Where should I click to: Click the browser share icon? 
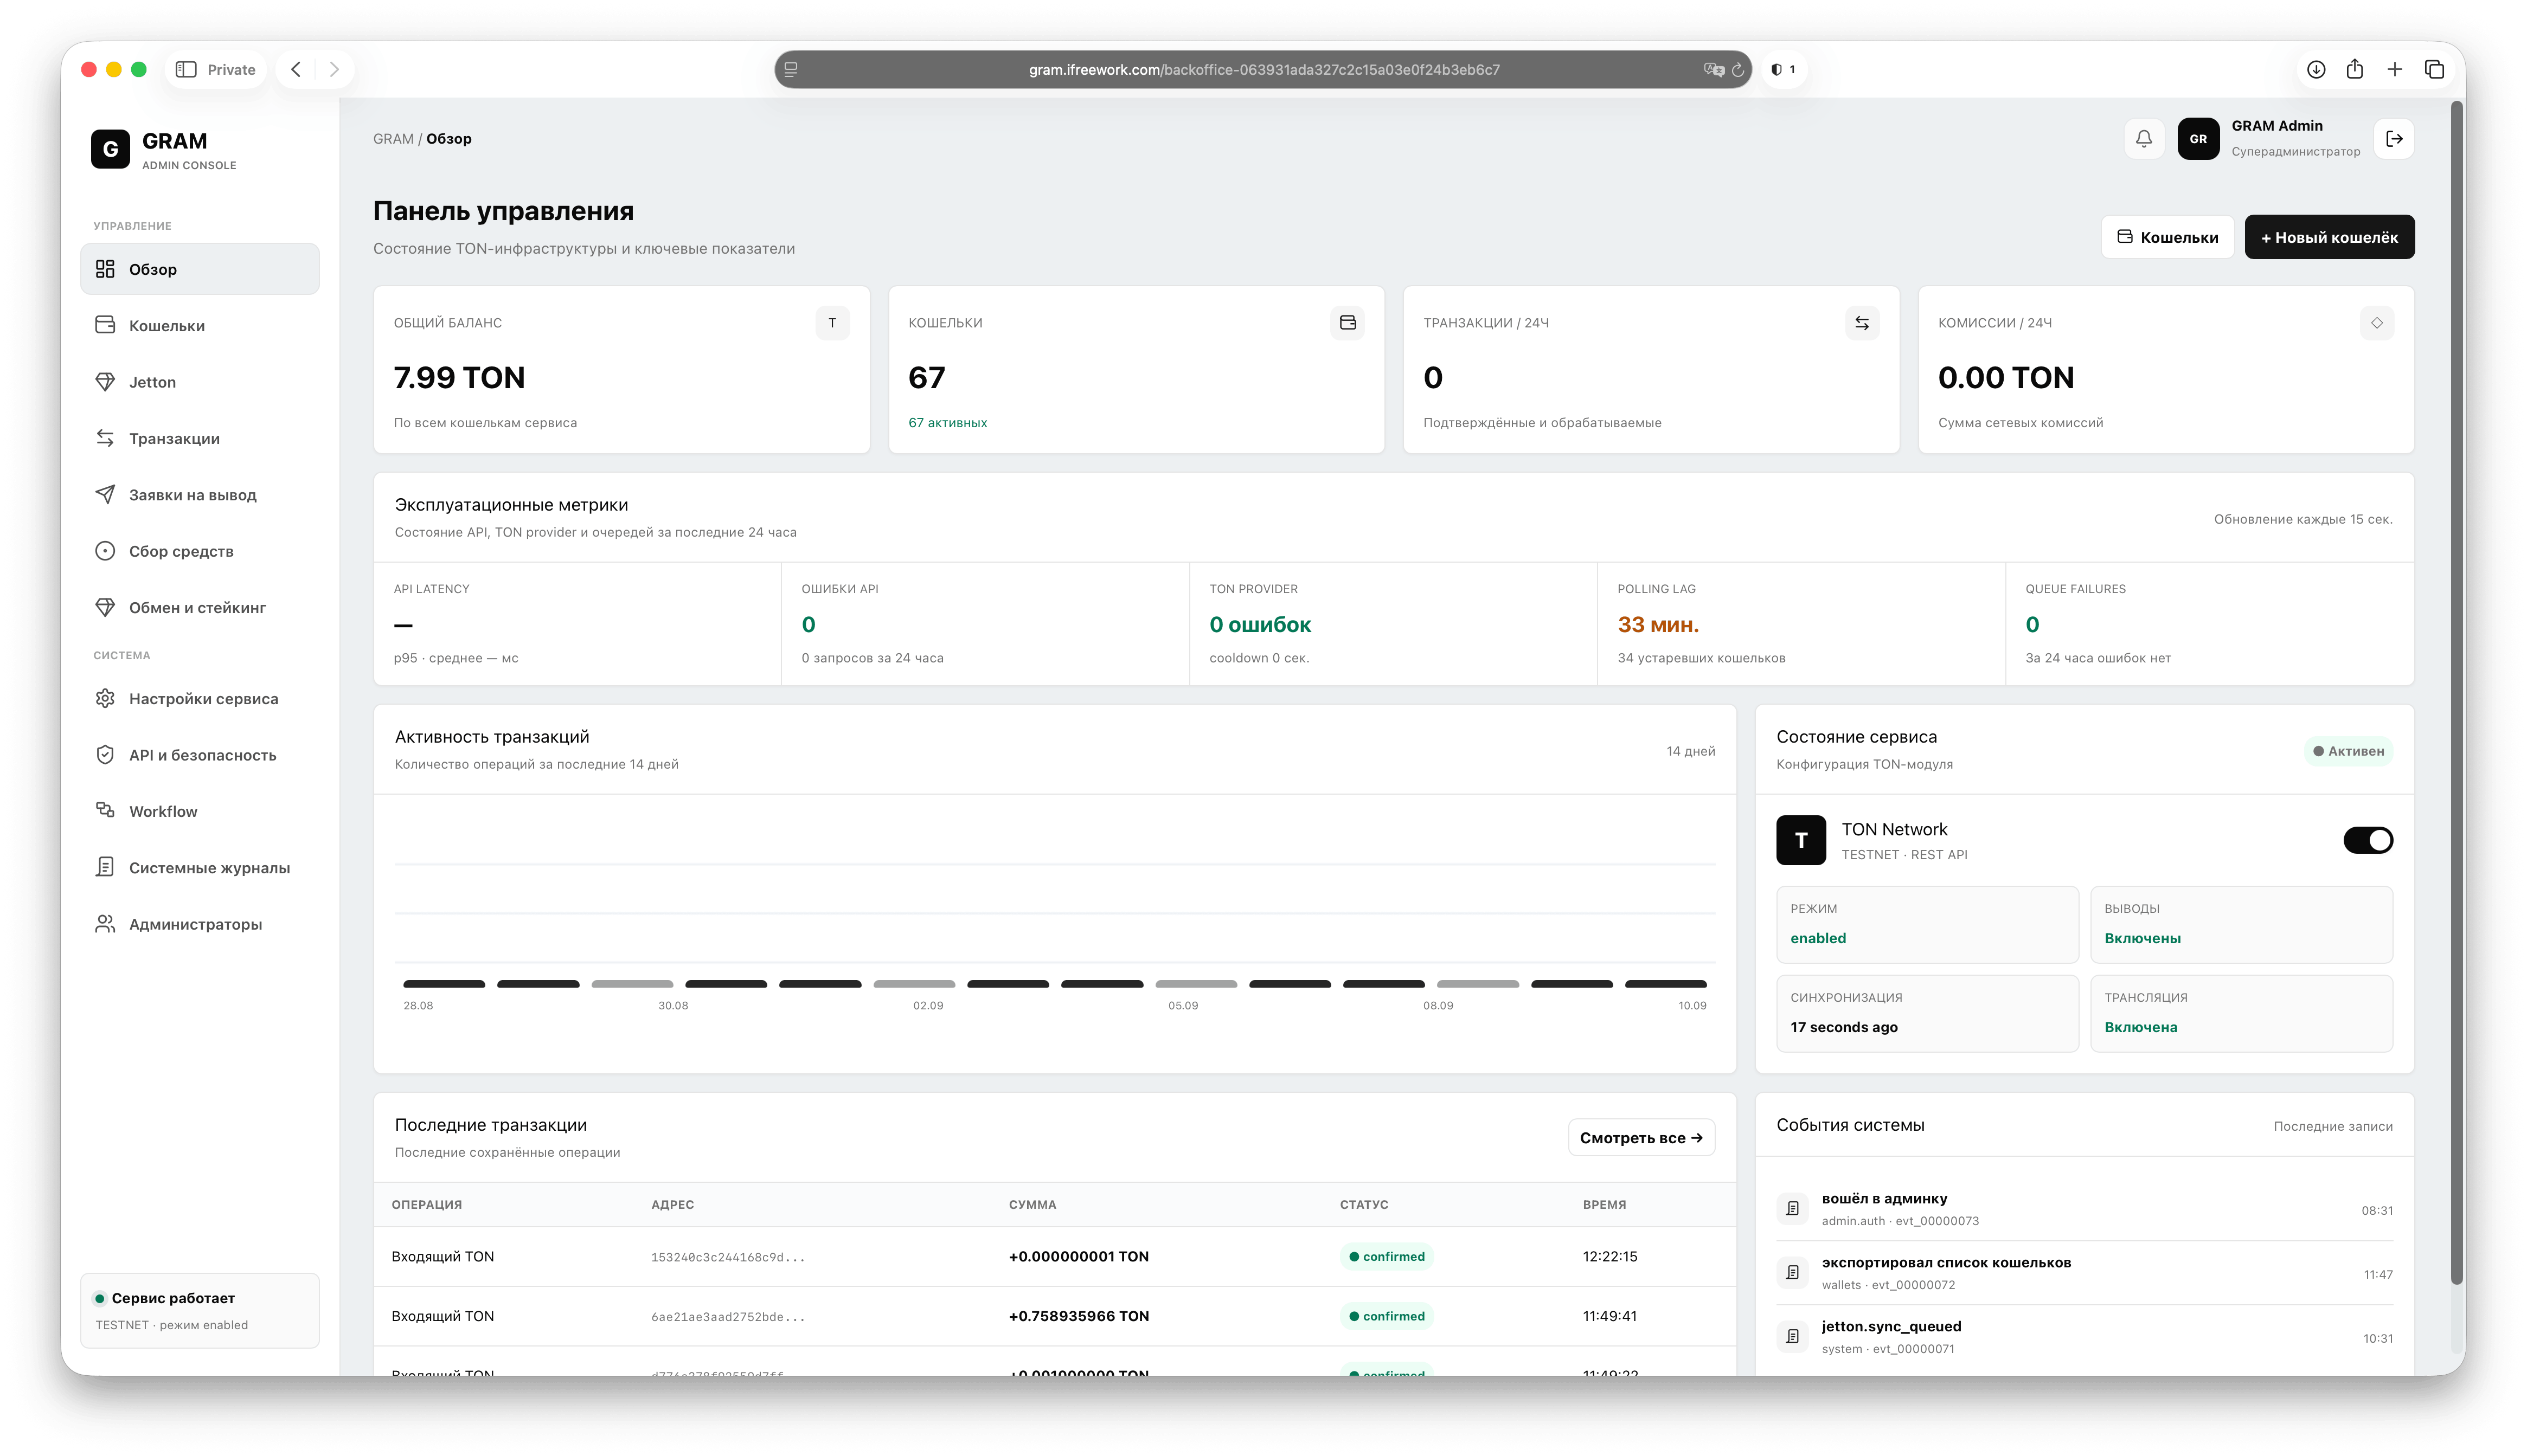point(2355,69)
